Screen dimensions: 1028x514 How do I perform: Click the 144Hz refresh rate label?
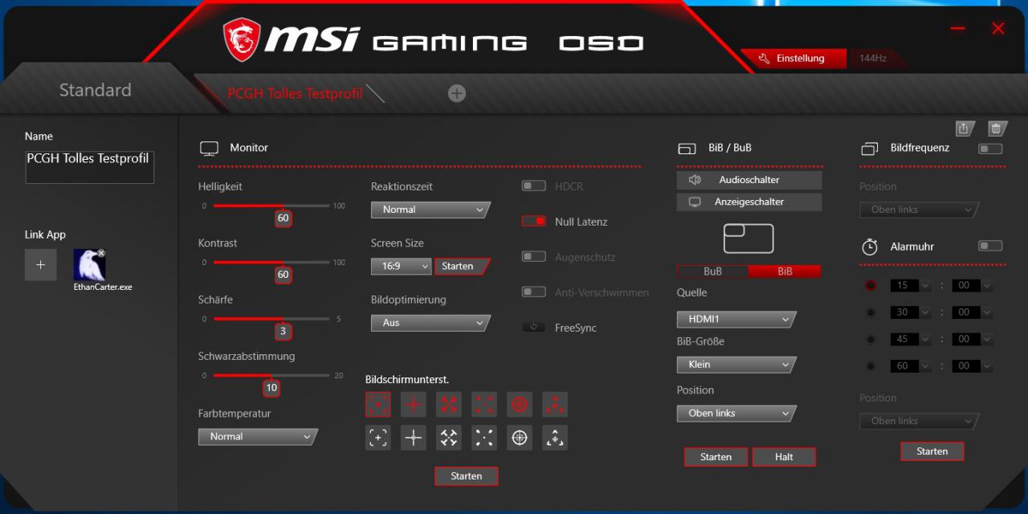click(x=872, y=59)
